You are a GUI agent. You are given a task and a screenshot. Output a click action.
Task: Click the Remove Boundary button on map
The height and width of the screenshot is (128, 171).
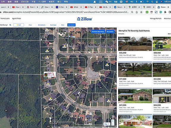click(x=98, y=32)
